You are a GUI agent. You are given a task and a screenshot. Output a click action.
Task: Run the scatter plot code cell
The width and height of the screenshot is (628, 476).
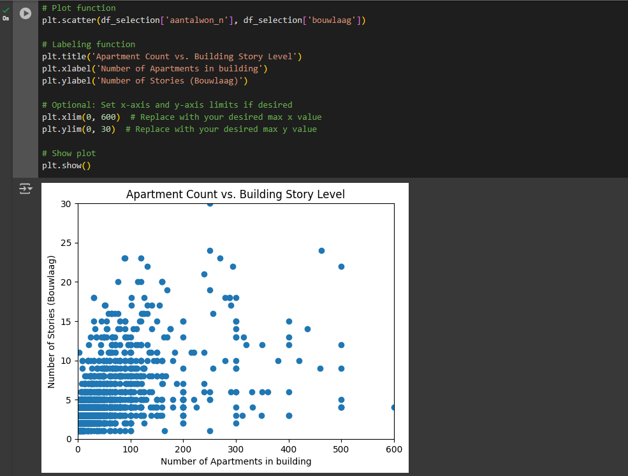(x=26, y=13)
